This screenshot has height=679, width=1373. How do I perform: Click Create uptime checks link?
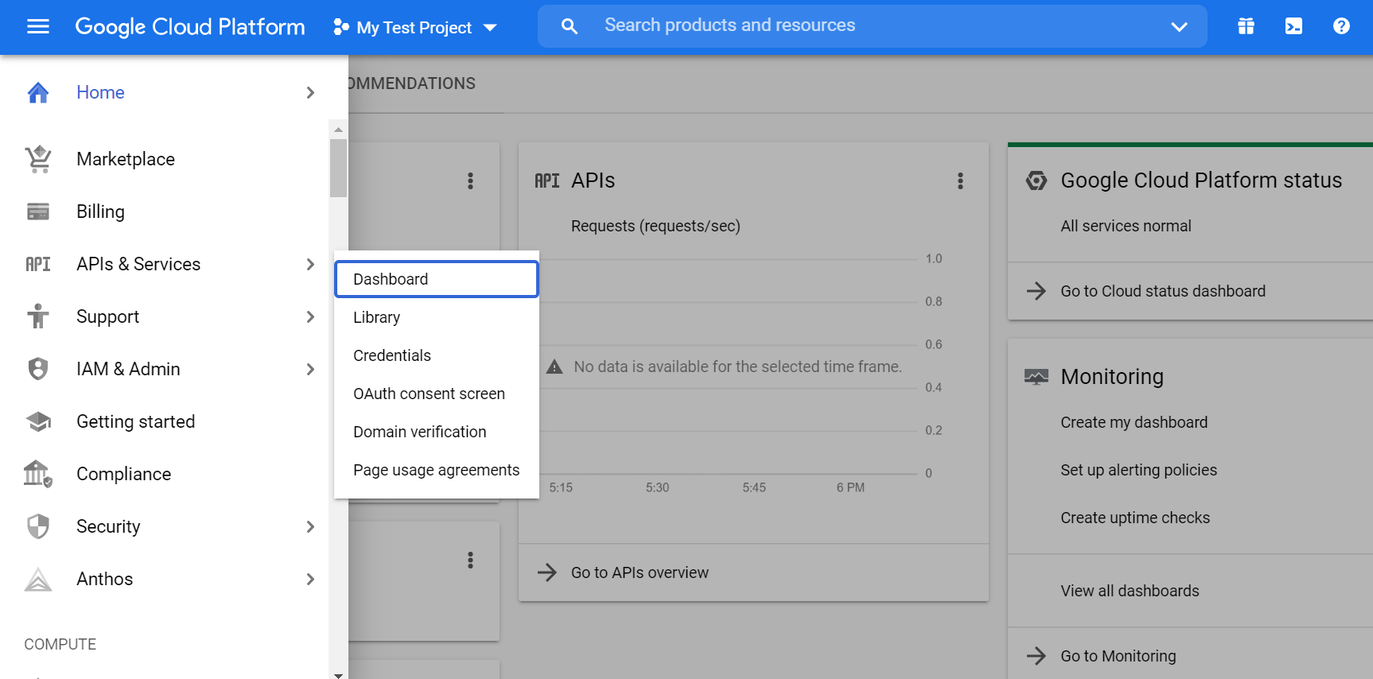pos(1135,518)
